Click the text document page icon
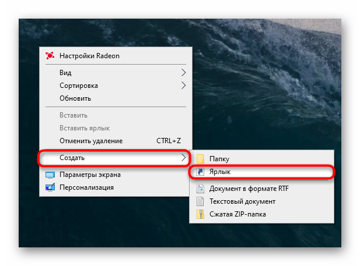This screenshot has height=266, width=360. [200, 201]
